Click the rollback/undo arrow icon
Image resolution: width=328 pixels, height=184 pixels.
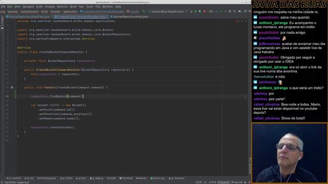click(x=234, y=11)
